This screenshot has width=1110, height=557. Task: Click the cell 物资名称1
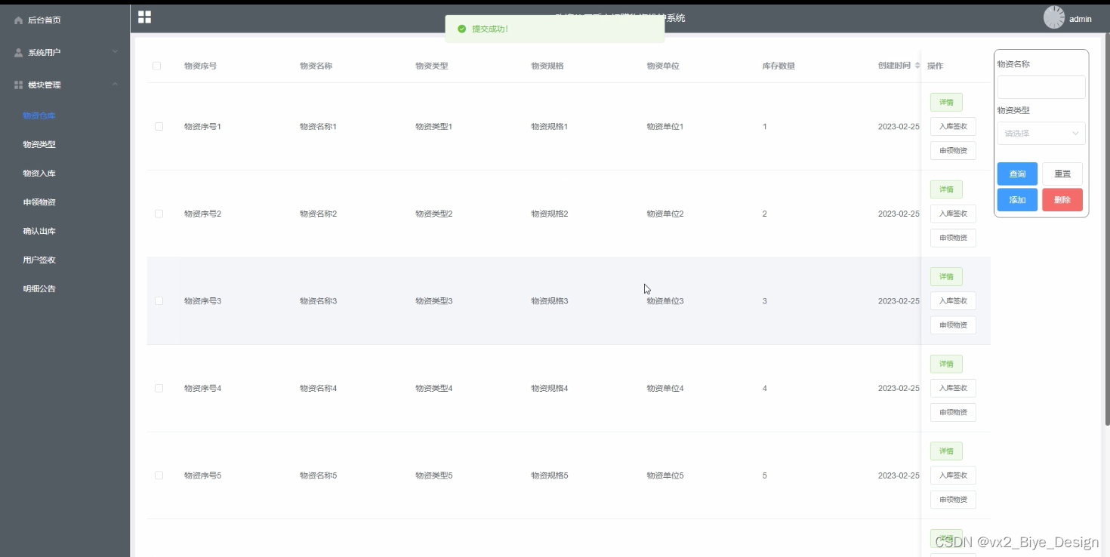[318, 127]
